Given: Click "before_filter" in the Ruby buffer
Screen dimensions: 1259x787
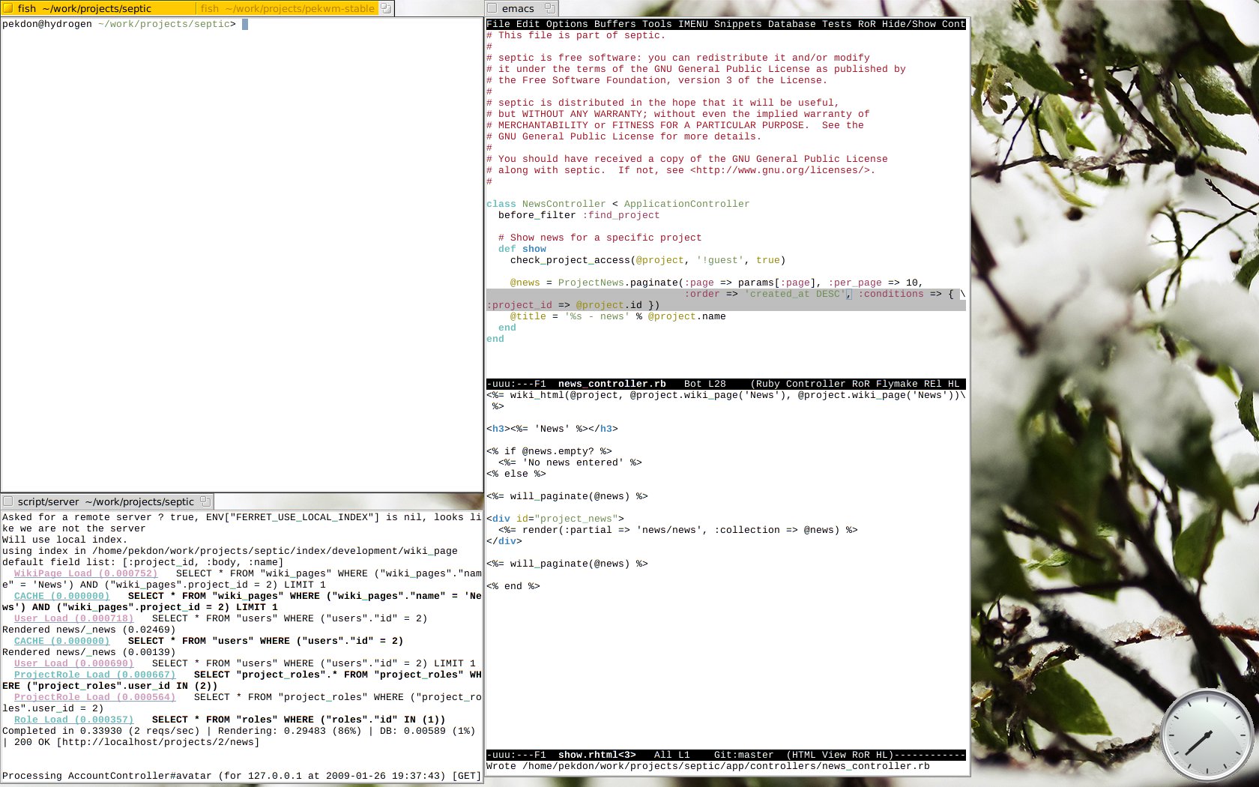Looking at the screenshot, I should [537, 215].
